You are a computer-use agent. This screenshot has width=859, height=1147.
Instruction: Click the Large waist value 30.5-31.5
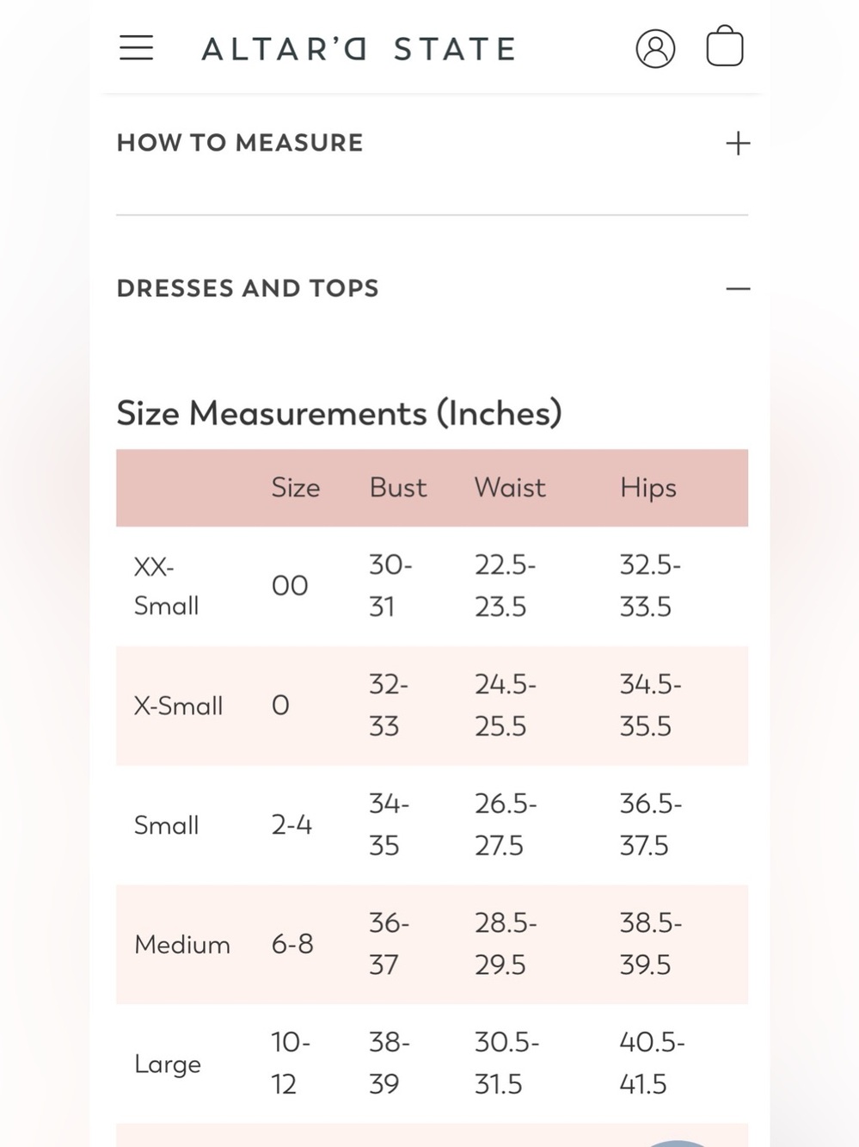pos(507,1063)
